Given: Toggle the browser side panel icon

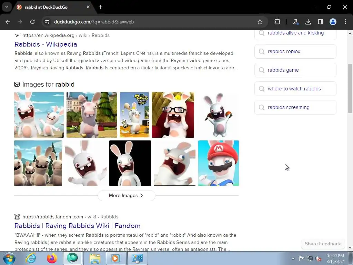Looking at the screenshot, I should (321, 22).
